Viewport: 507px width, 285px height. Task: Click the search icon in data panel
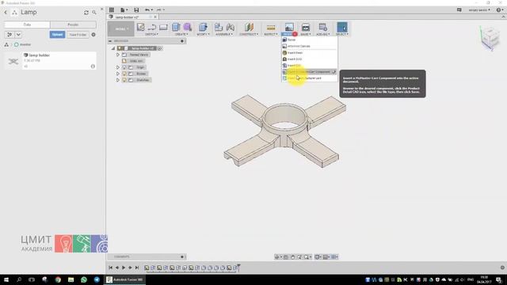94,13
